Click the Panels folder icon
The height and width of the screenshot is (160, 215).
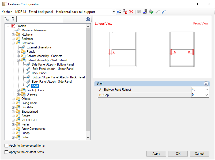point(23,52)
